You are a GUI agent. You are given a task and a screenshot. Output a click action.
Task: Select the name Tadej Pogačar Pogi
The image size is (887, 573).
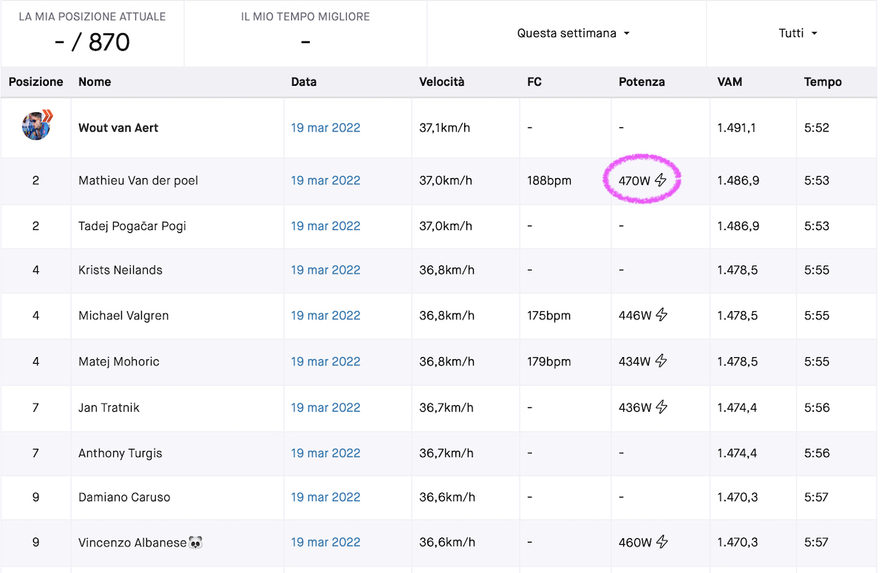(132, 226)
